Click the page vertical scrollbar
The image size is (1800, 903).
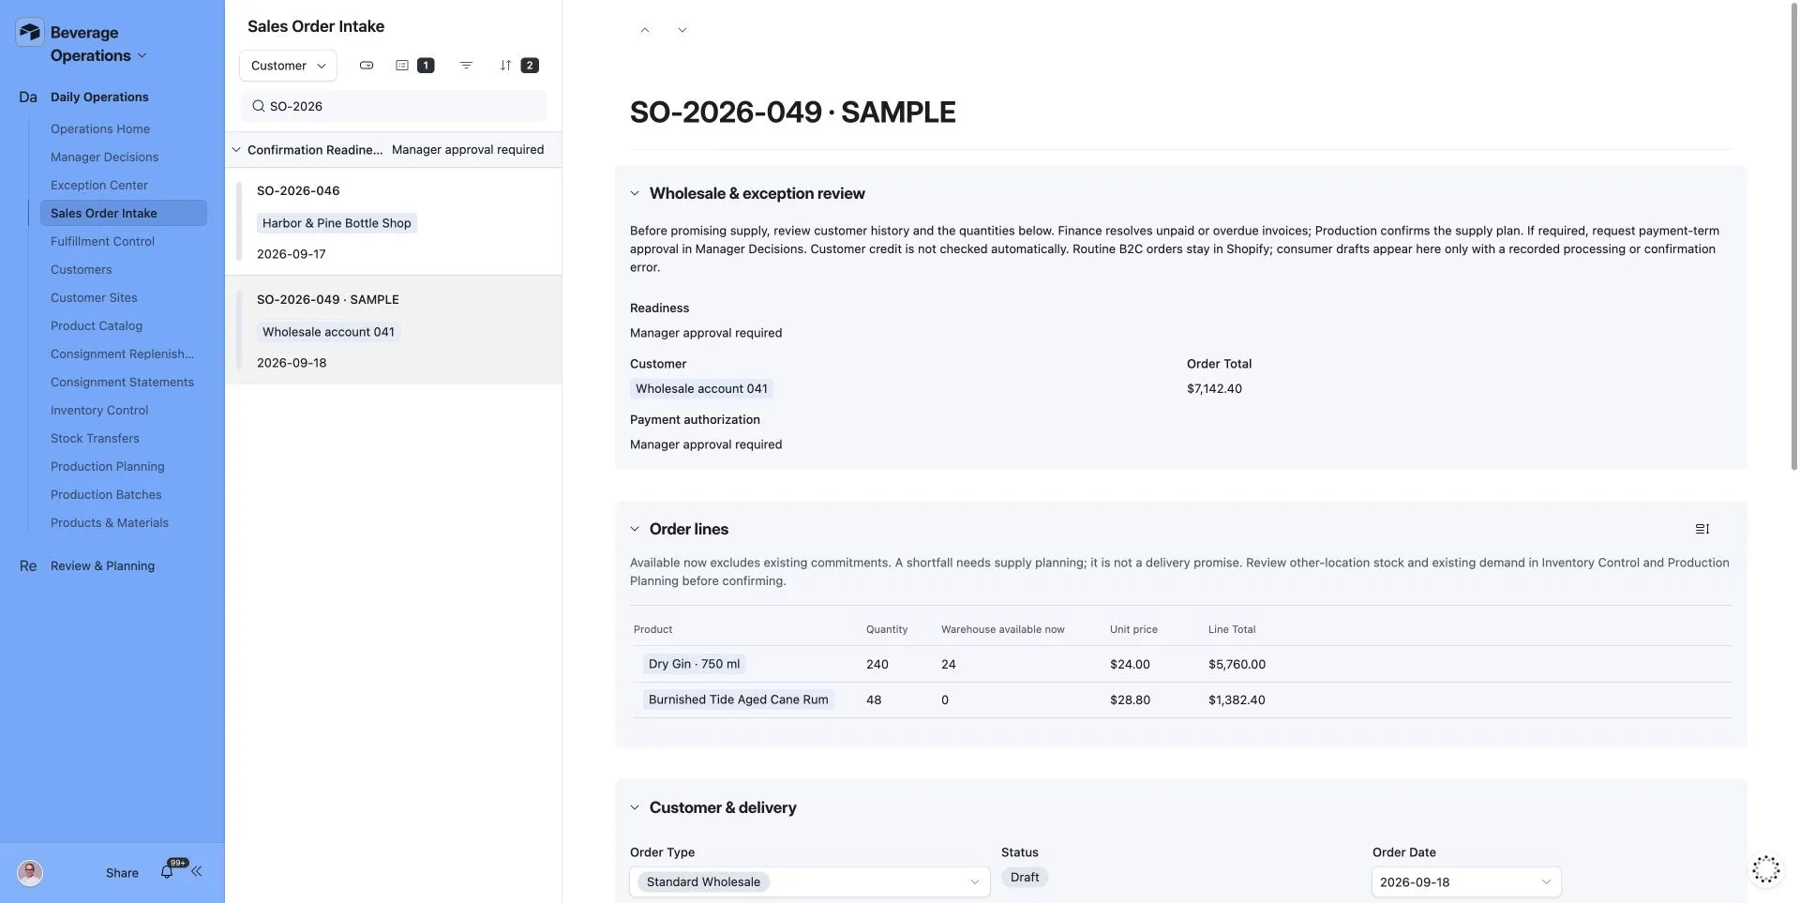click(1793, 234)
